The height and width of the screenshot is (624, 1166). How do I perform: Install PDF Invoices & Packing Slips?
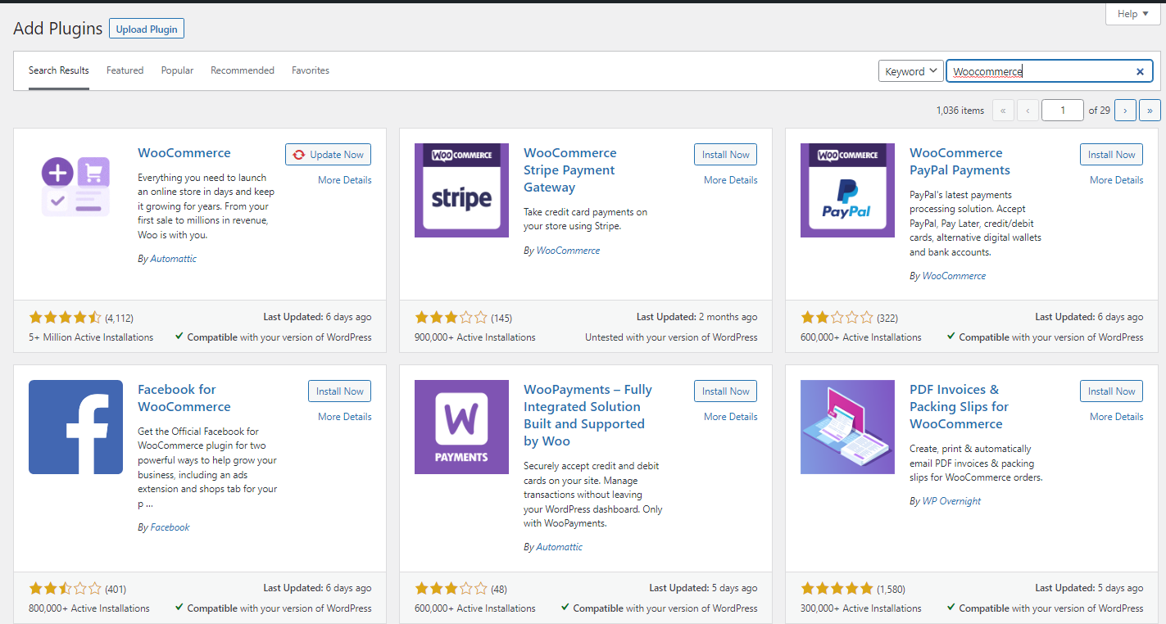(1111, 391)
